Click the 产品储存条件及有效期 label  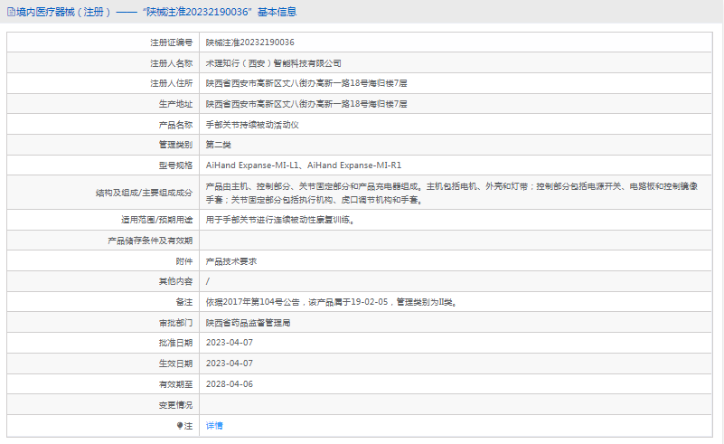click(150, 241)
